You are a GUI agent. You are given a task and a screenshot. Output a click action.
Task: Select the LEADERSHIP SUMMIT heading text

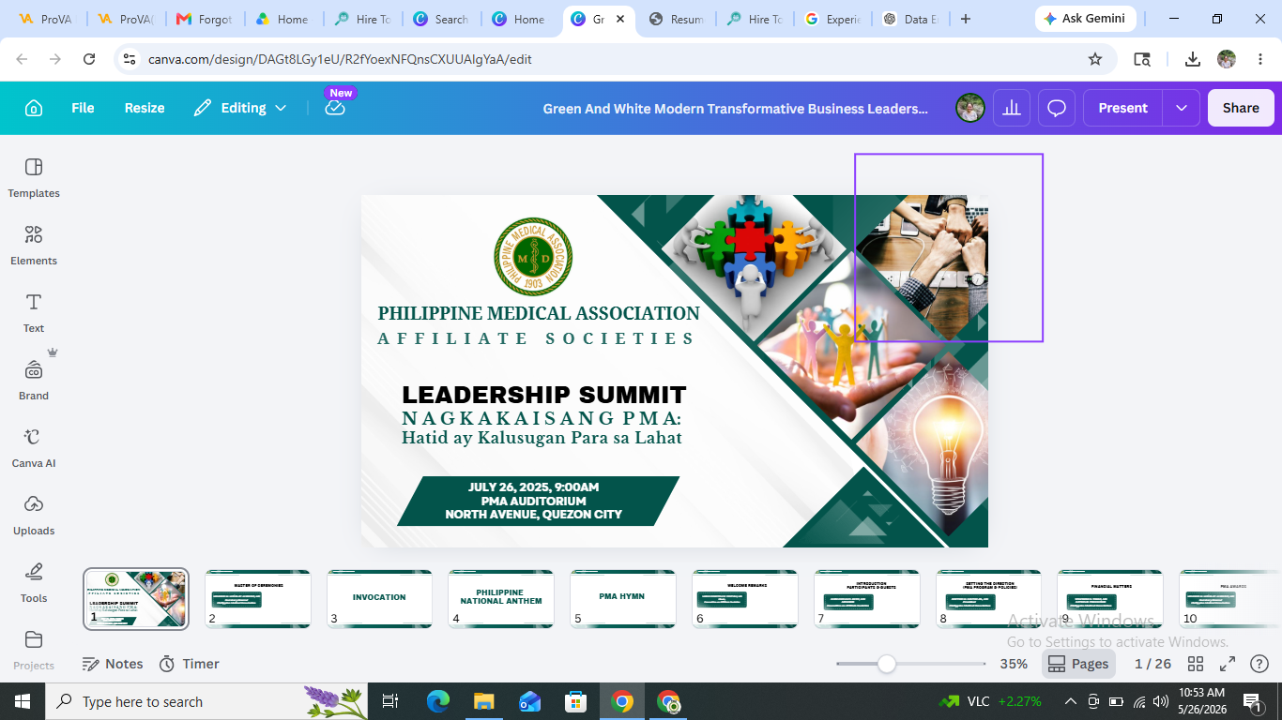pyautogui.click(x=544, y=395)
